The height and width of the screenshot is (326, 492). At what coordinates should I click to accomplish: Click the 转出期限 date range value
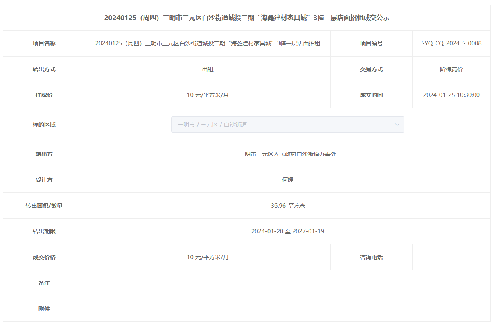pos(287,231)
